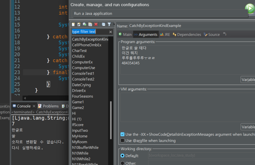Click the New prototype configuration icon
Viewport: 255px width, 165px height.
(x=79, y=24)
